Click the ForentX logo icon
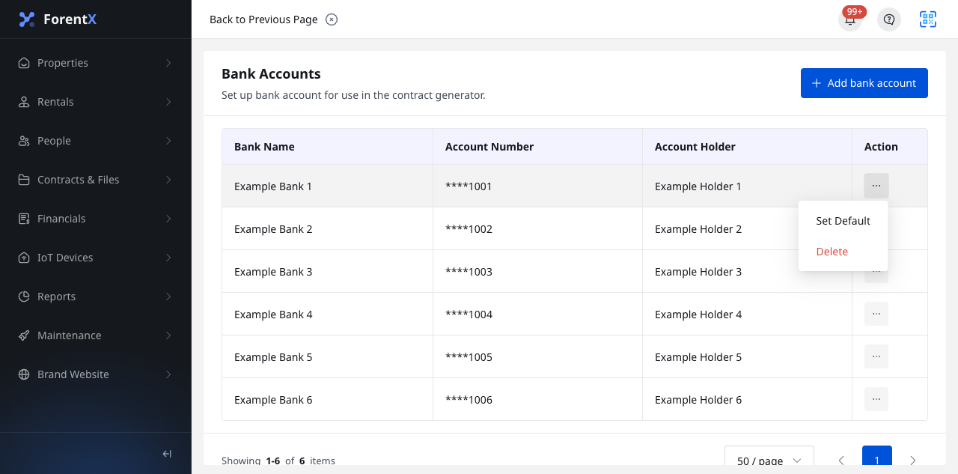The height and width of the screenshot is (474, 958). point(27,19)
